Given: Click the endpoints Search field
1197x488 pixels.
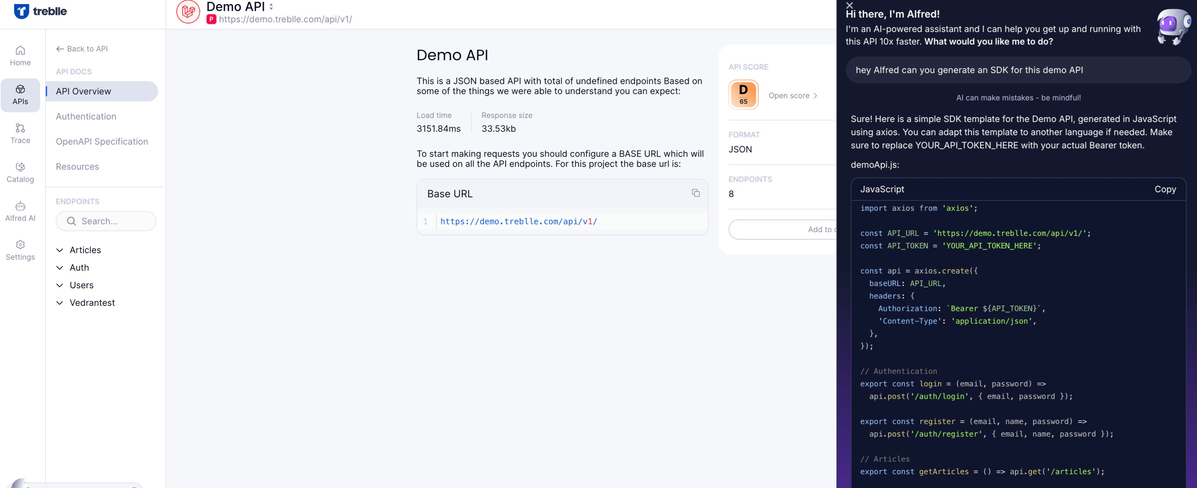Looking at the screenshot, I should (106, 221).
